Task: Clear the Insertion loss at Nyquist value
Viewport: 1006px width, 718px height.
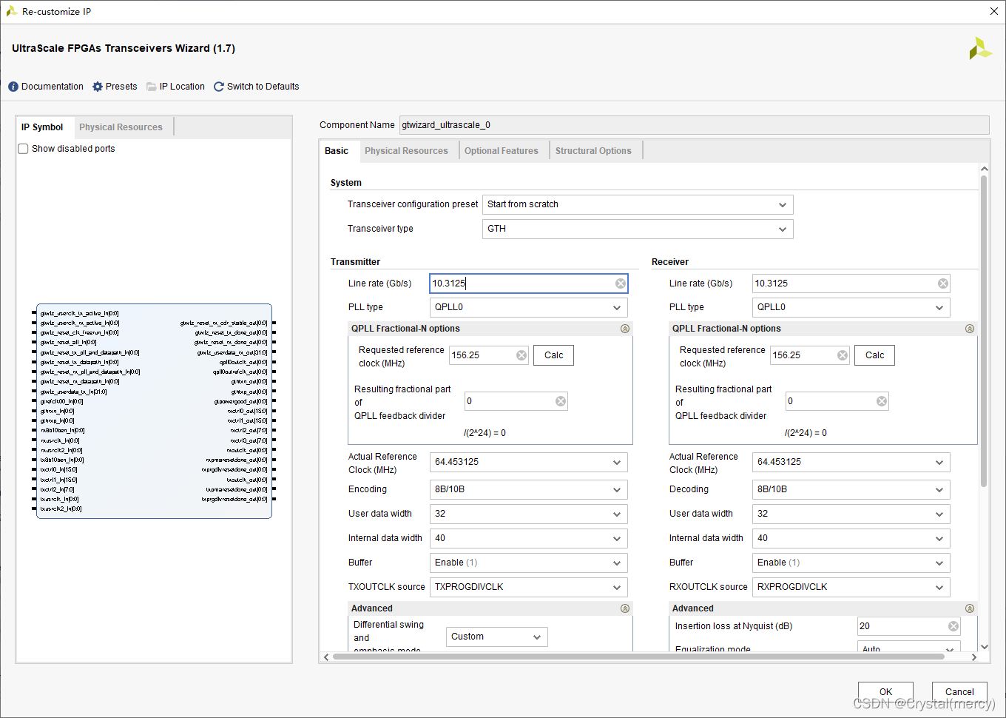Action: point(953,626)
